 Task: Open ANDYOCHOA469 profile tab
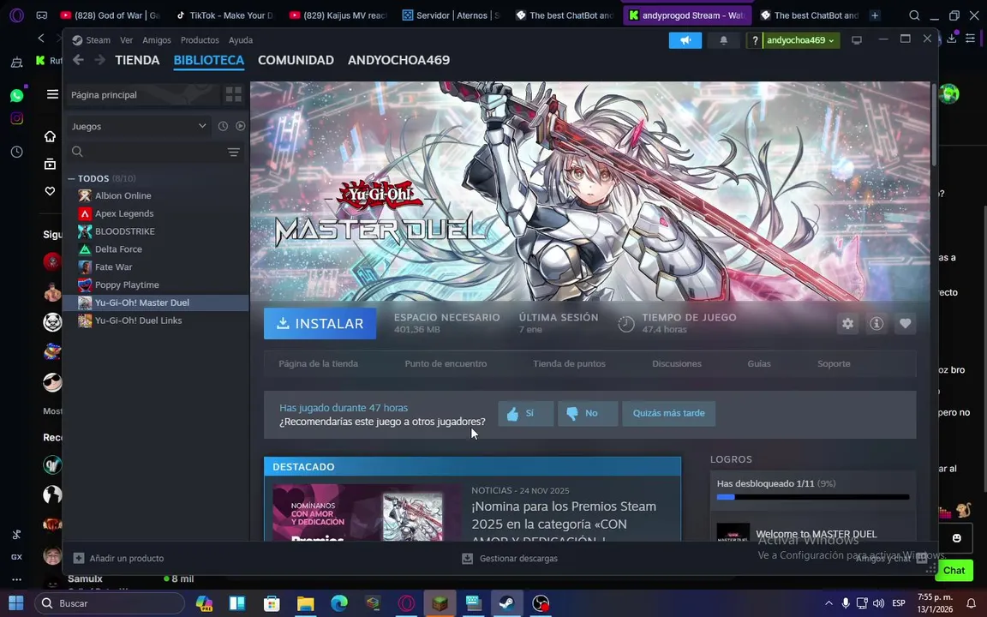click(x=398, y=61)
